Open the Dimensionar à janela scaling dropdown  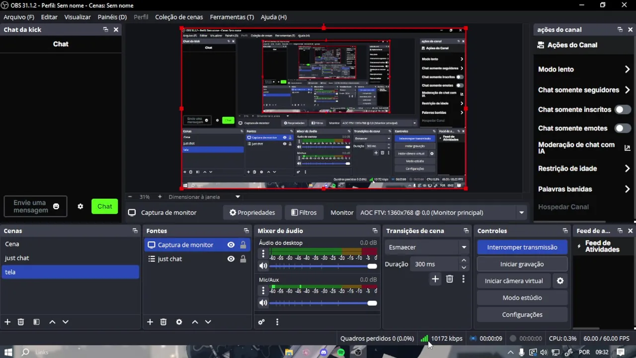coord(204,197)
